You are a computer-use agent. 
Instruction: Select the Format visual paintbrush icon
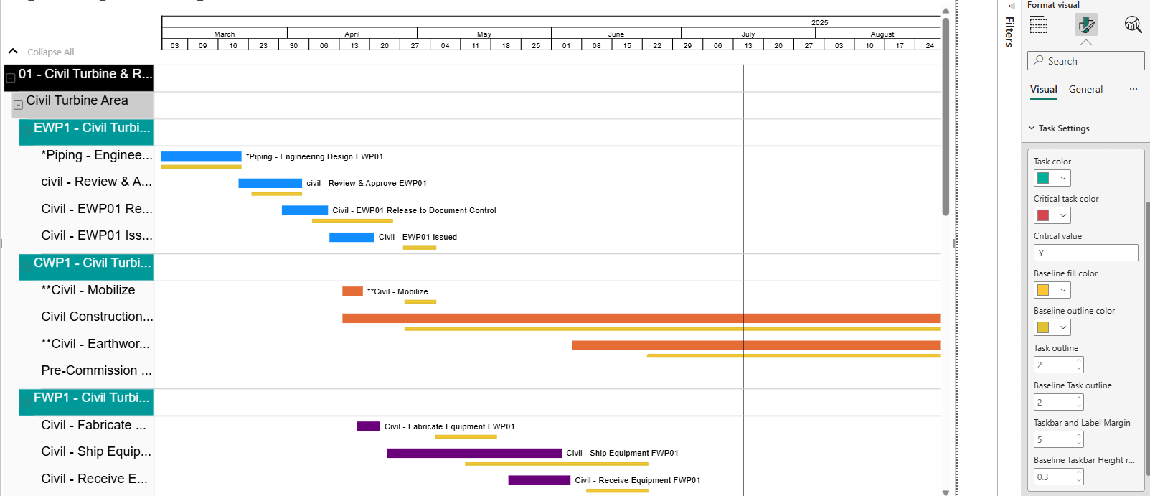click(1086, 25)
